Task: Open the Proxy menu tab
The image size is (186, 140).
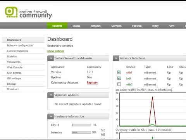Action: pos(155,26)
